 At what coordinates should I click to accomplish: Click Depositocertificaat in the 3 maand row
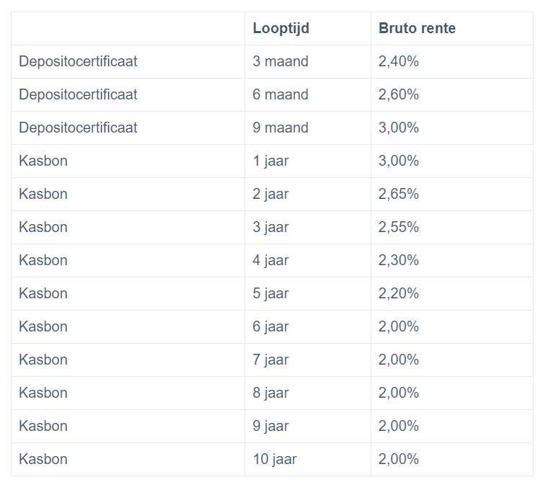click(78, 62)
